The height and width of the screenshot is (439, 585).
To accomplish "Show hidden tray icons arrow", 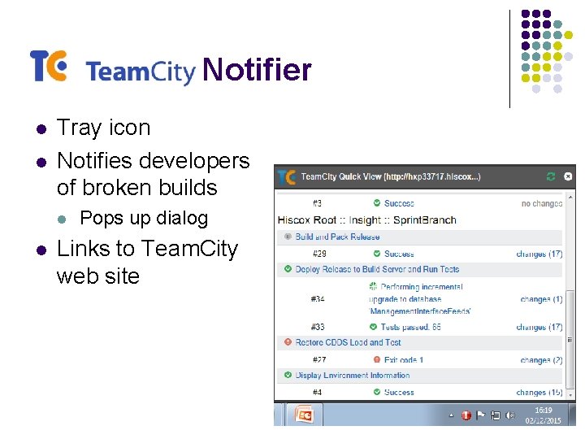I will point(451,415).
